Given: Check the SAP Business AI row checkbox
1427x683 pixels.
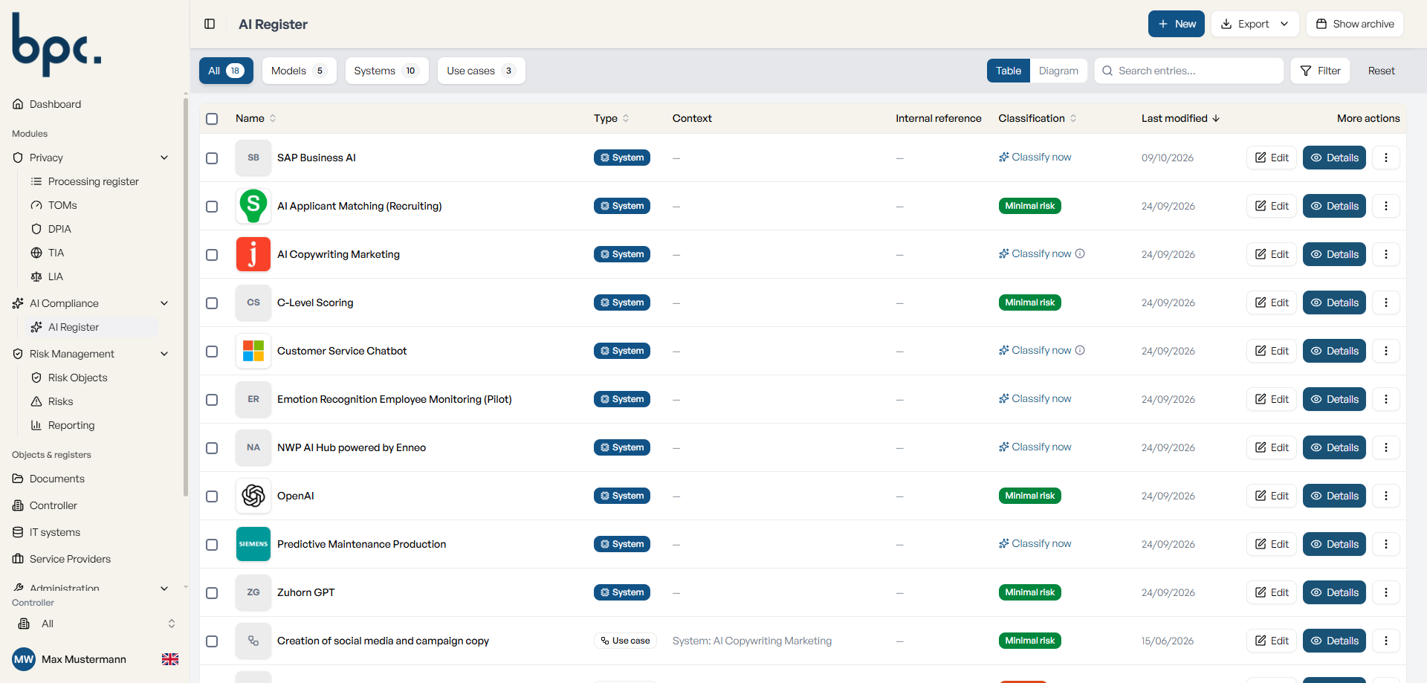Looking at the screenshot, I should click(212, 158).
